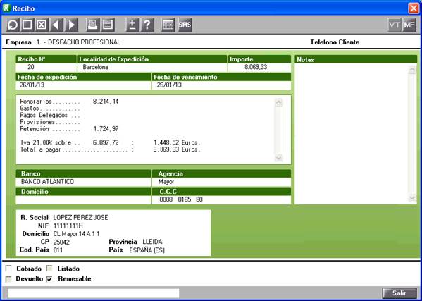Click the empty square toolbar icon
The width and height of the screenshot is (422, 301).
(27, 25)
